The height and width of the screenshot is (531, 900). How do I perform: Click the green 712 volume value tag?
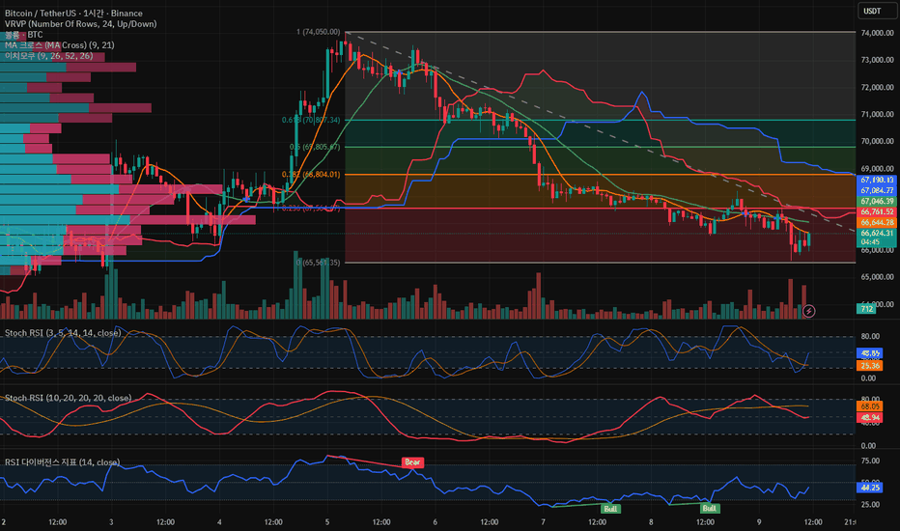(866, 309)
